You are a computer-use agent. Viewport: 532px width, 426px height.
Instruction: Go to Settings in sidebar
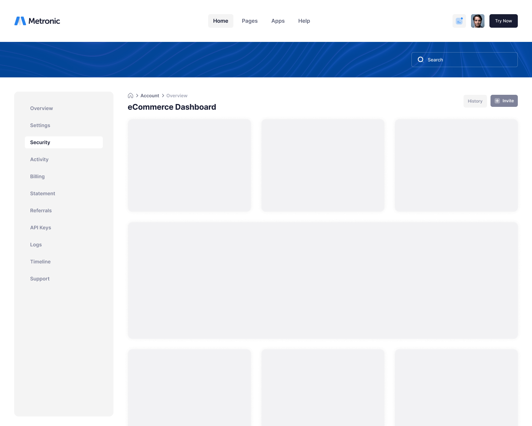40,125
